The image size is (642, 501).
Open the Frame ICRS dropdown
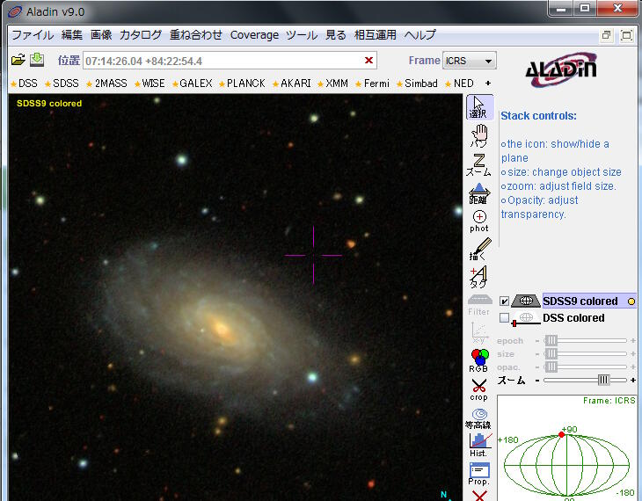470,61
